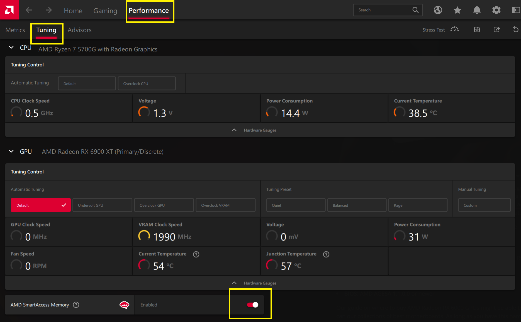Open notifications bell icon
521x322 pixels.
(x=477, y=10)
